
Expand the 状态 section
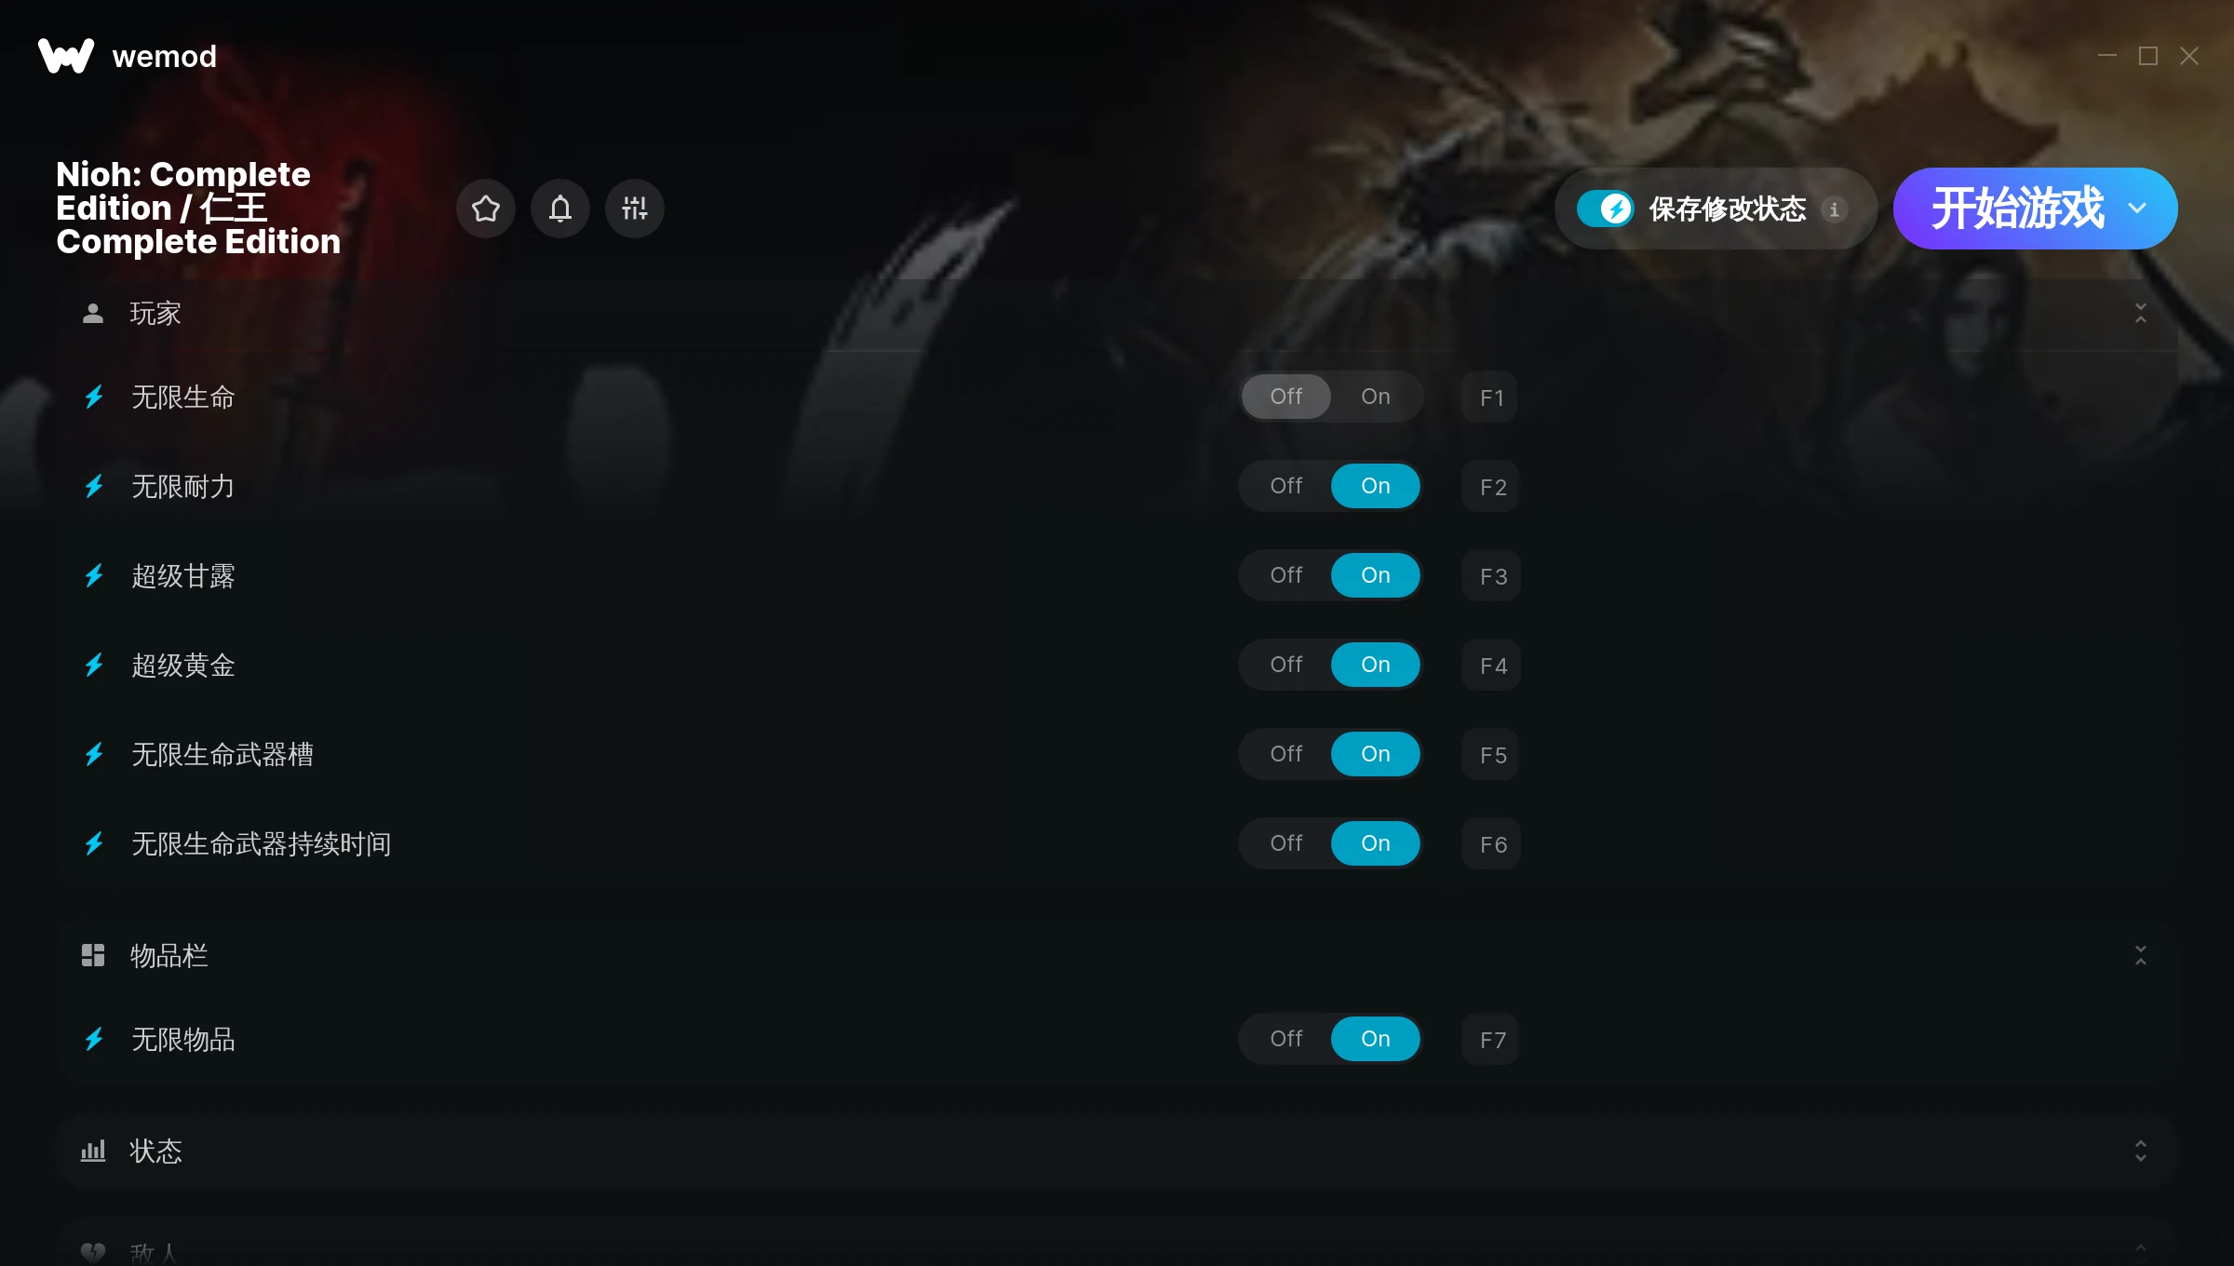coord(2141,1151)
